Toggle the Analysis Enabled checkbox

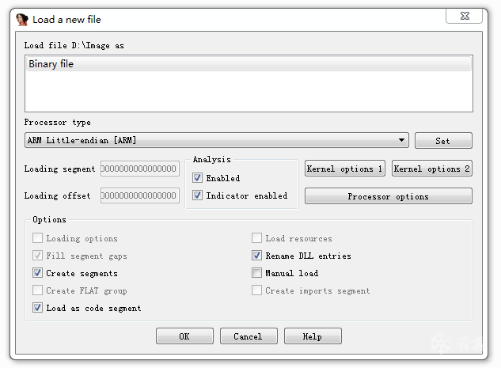[x=197, y=177]
